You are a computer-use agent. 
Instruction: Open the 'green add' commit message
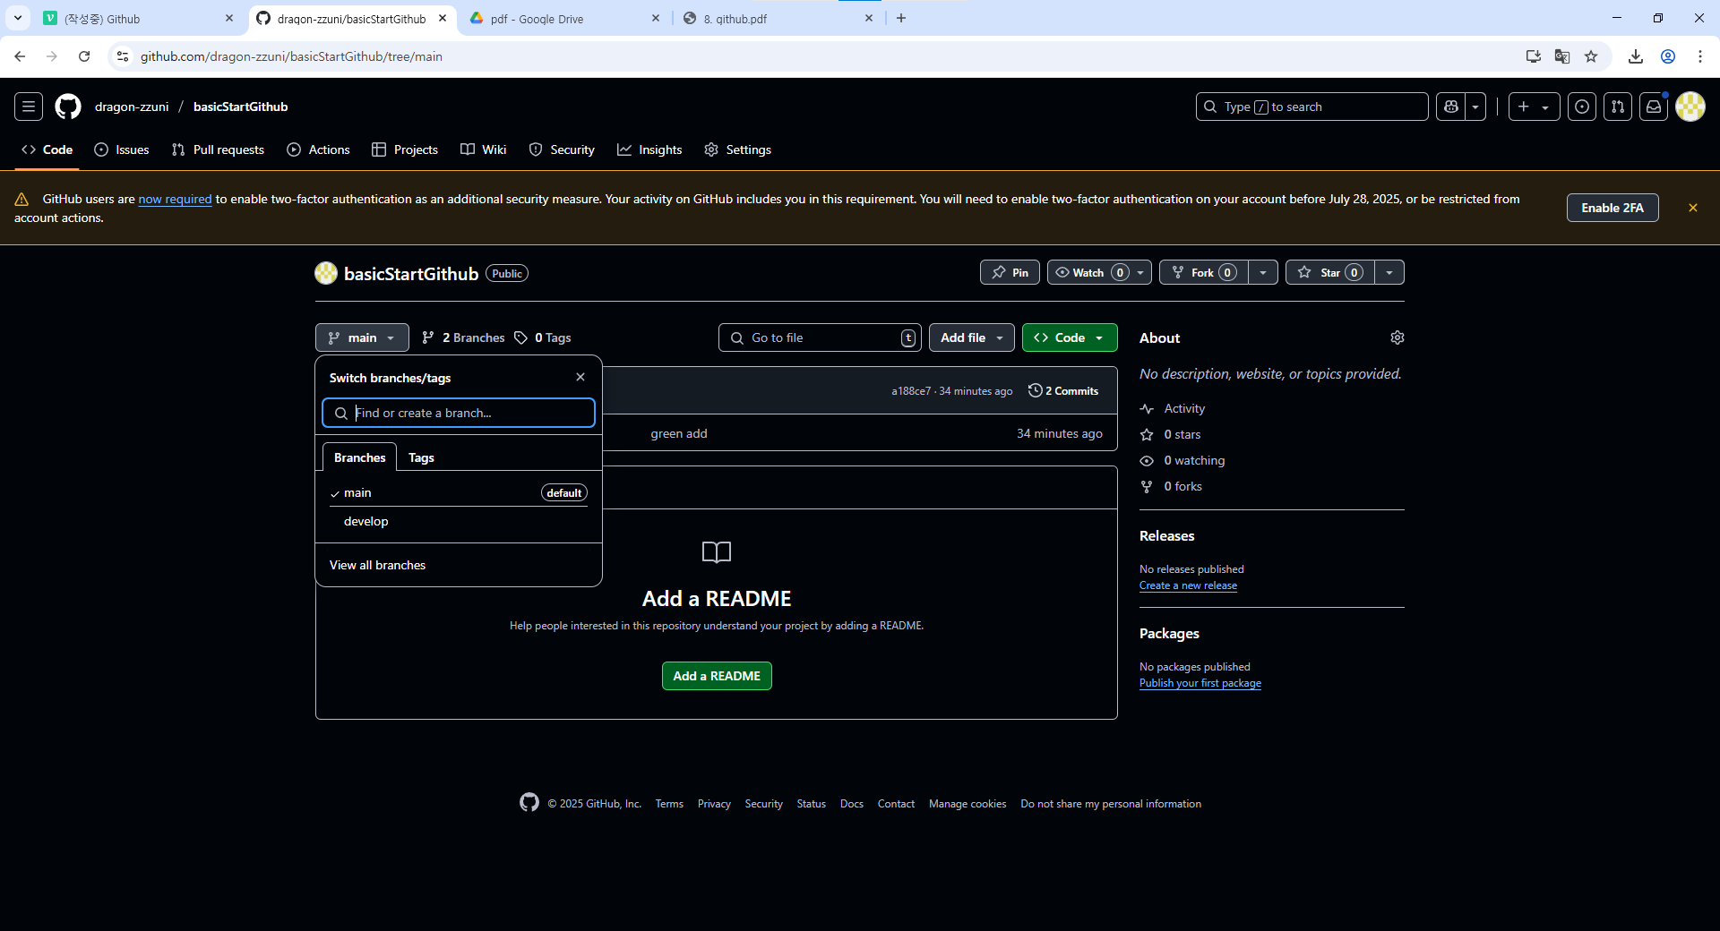click(x=679, y=433)
